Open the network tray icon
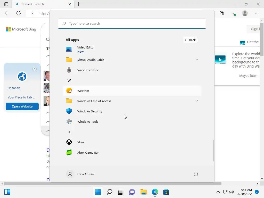 (225, 192)
